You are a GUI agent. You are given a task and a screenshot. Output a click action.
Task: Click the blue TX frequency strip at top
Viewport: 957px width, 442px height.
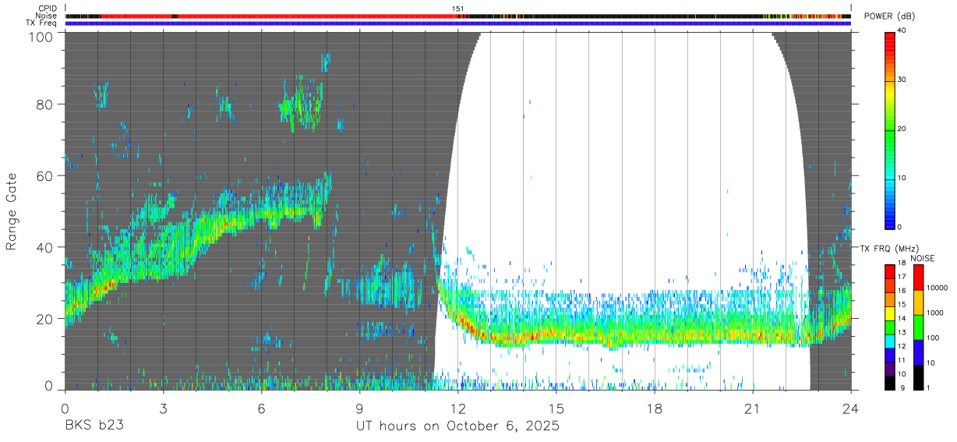click(457, 23)
